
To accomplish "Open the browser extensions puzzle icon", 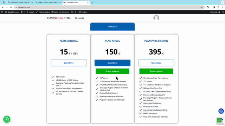I will 208,7.
